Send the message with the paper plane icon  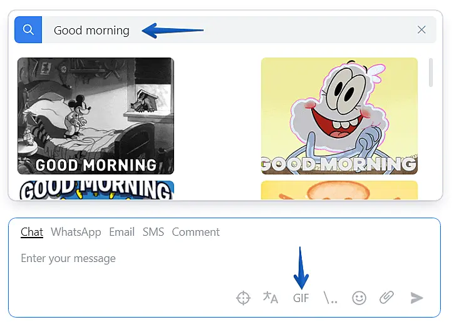coord(416,298)
